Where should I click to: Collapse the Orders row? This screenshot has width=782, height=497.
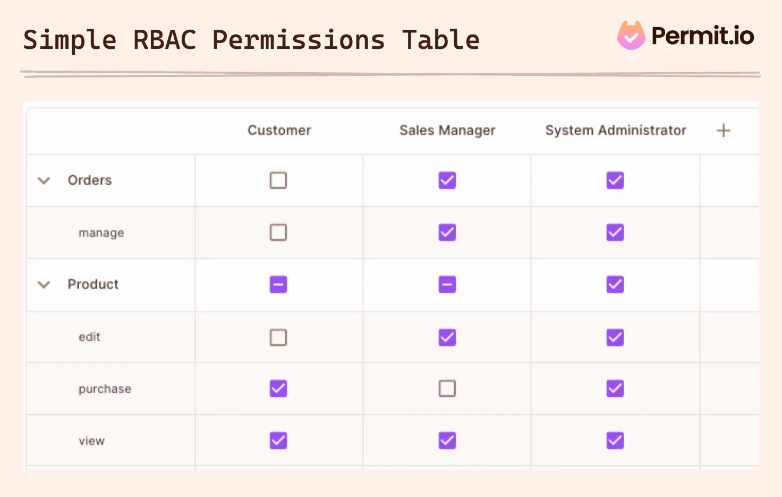[x=44, y=181]
